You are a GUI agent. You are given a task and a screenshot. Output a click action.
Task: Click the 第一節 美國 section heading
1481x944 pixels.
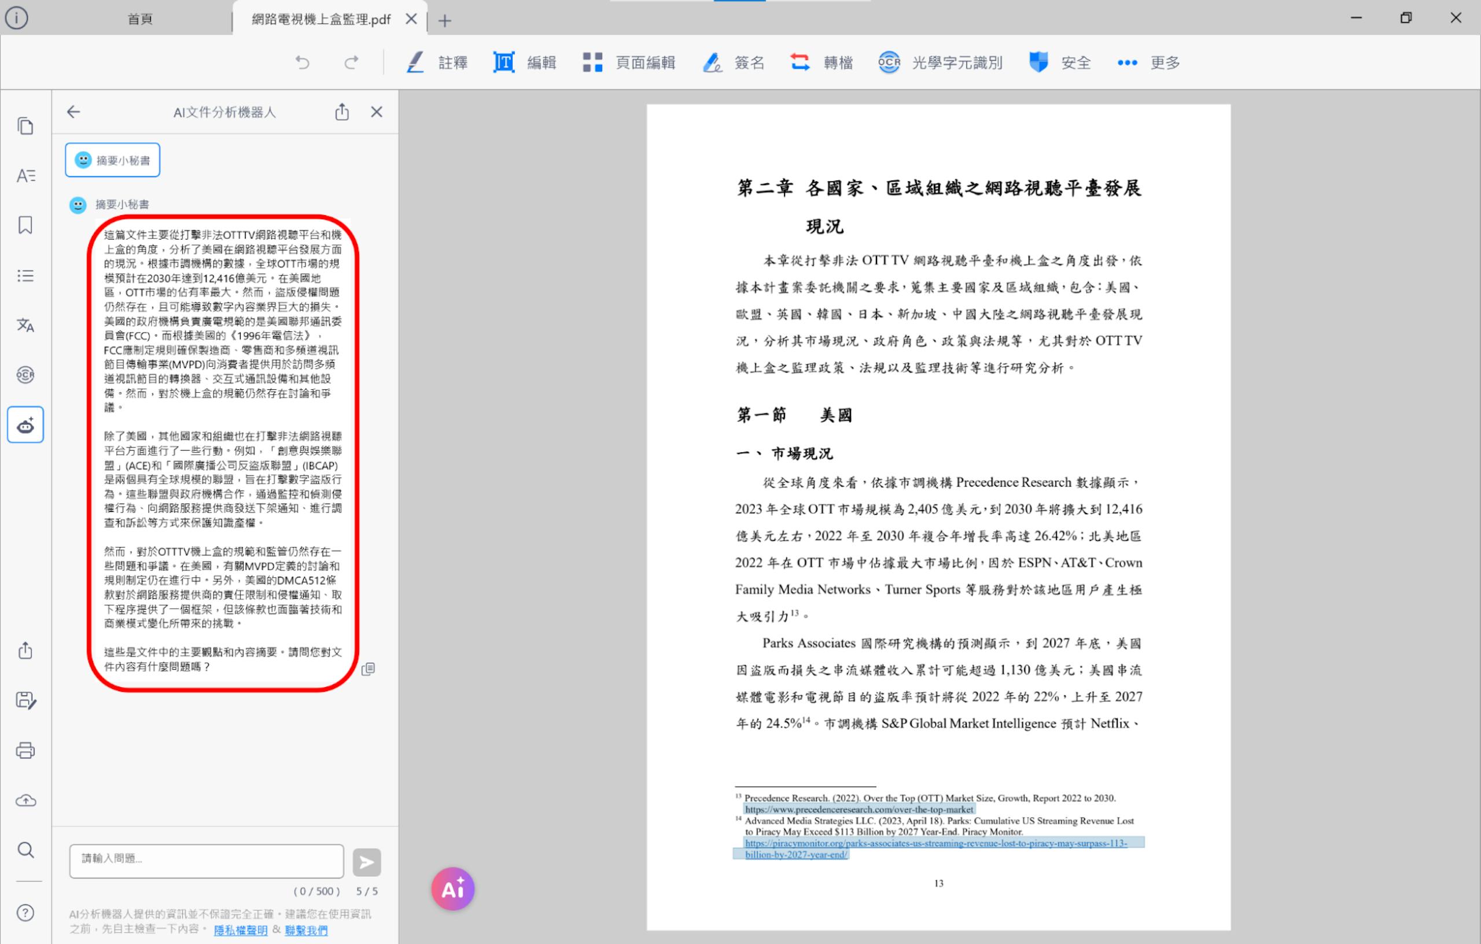pyautogui.click(x=794, y=415)
